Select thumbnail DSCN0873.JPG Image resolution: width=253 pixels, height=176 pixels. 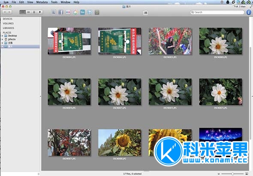click(x=220, y=92)
